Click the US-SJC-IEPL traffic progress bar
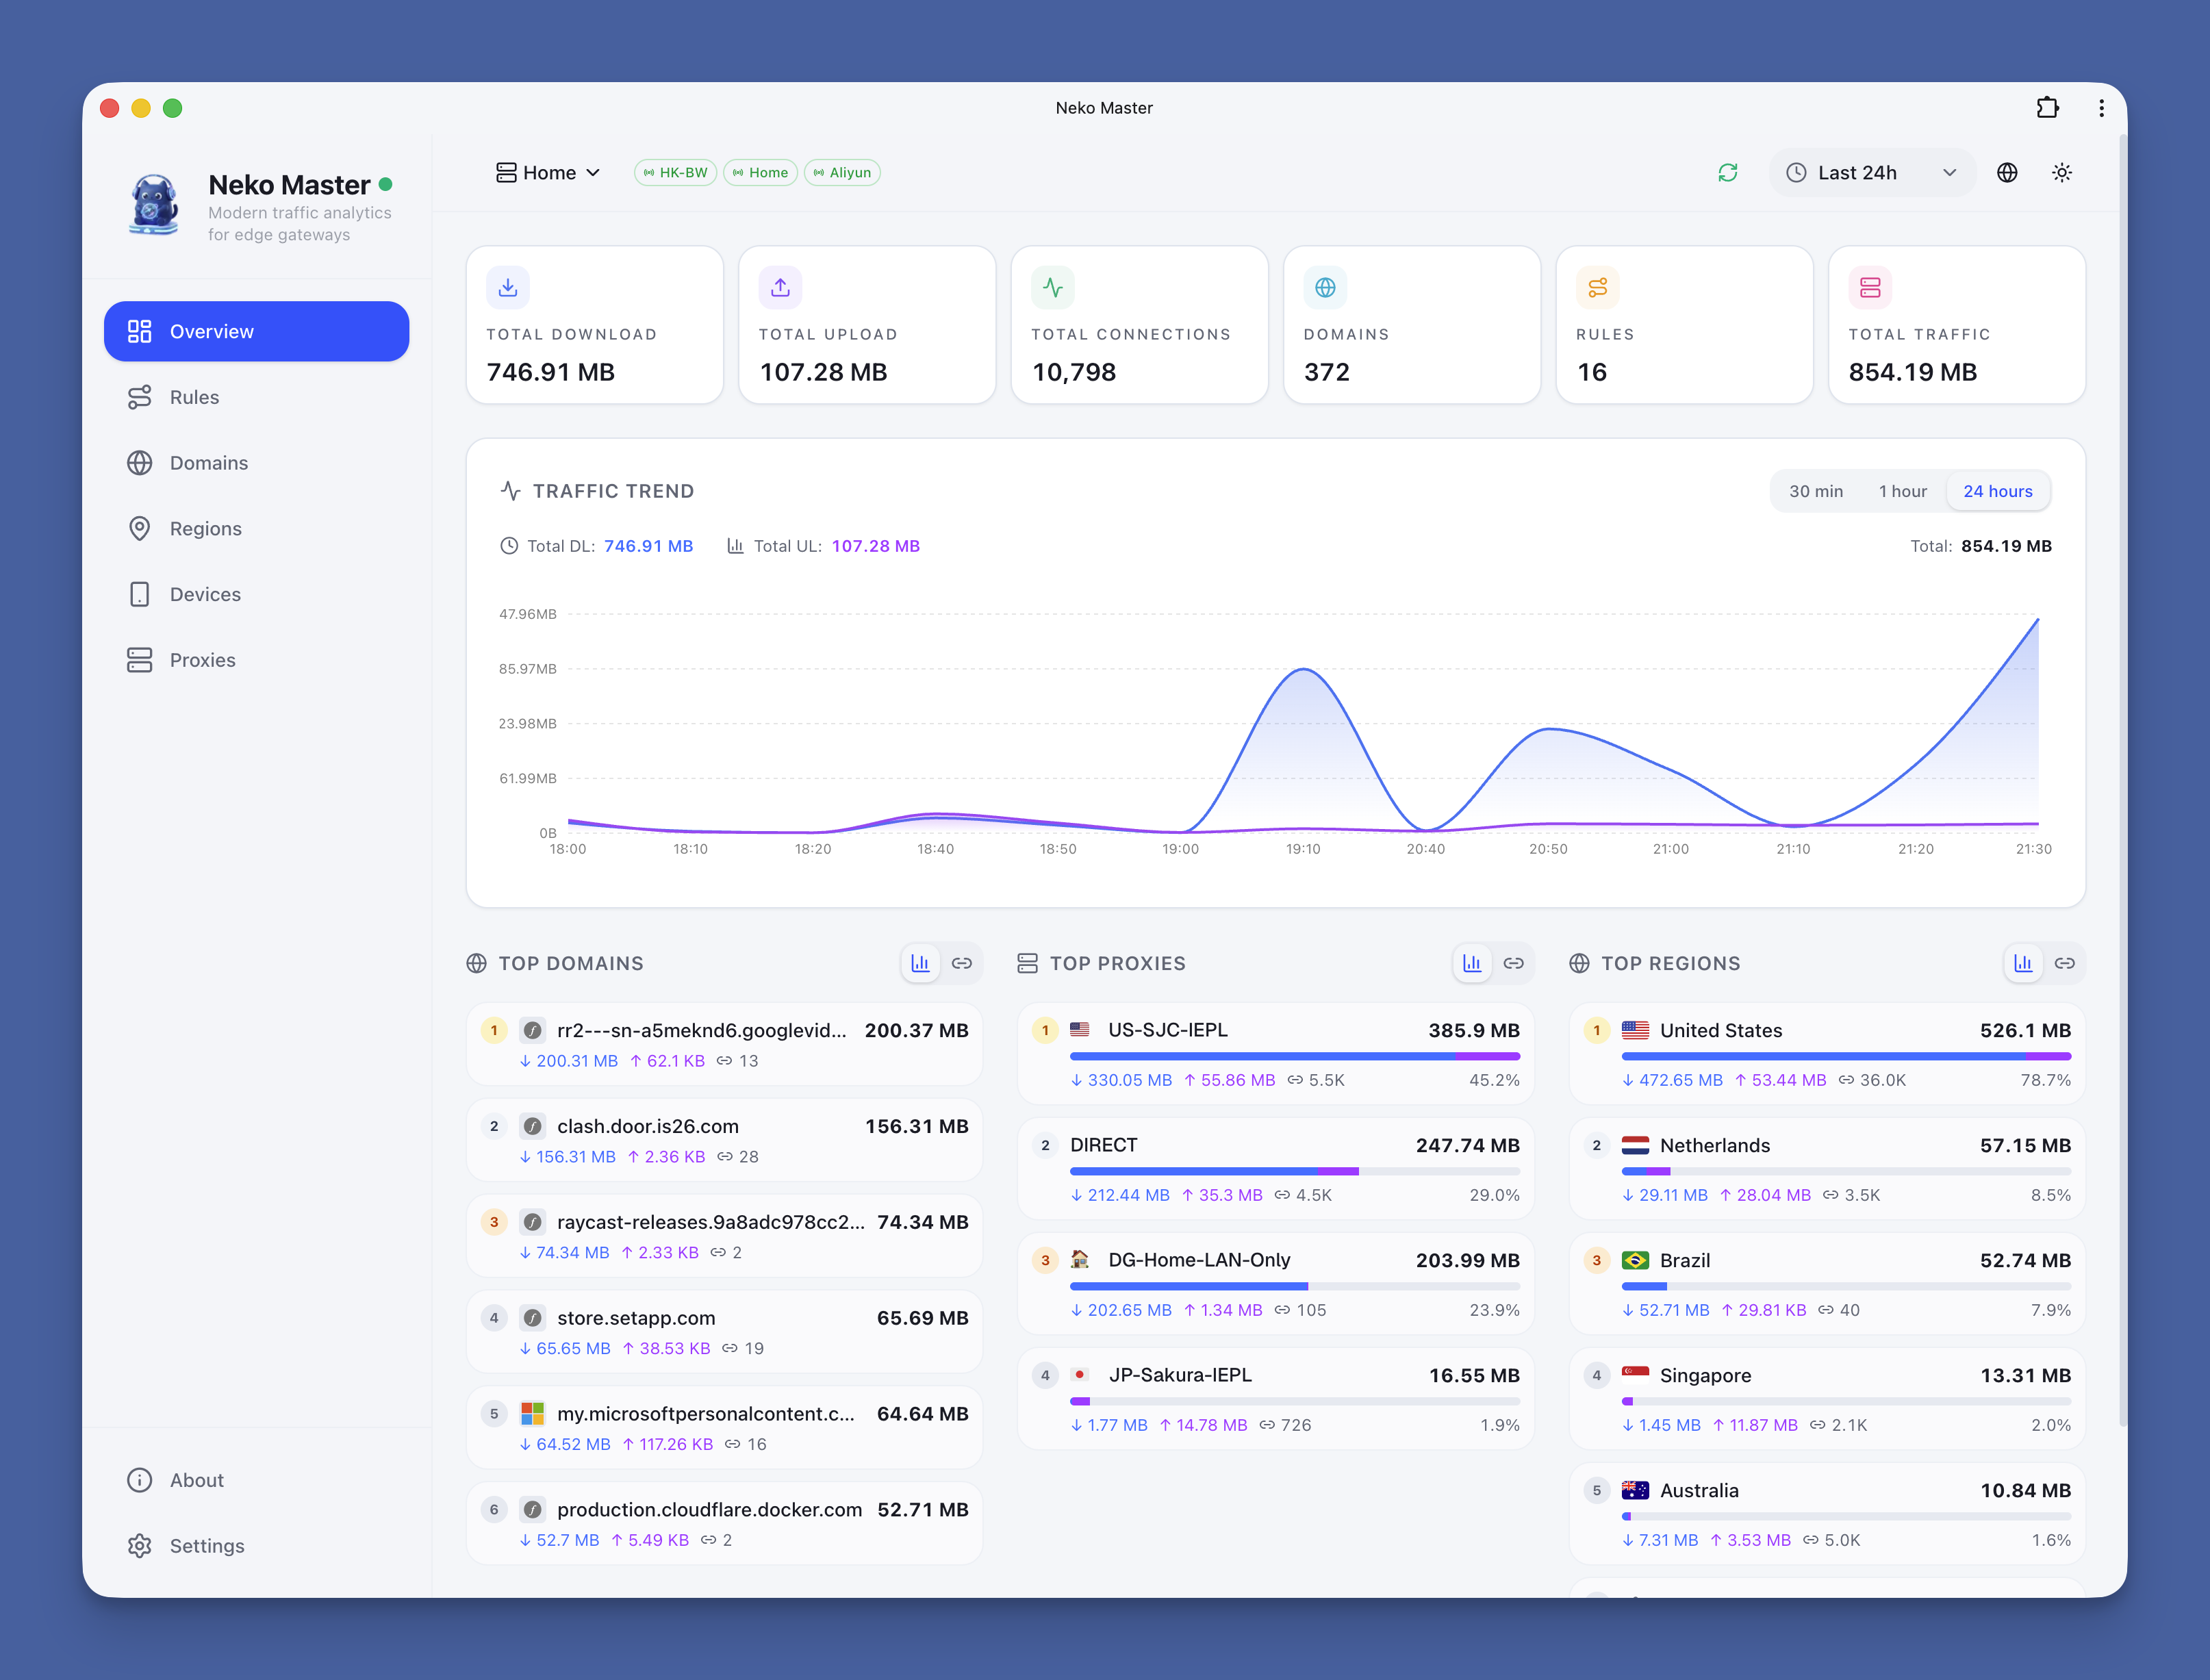 coord(1294,1056)
